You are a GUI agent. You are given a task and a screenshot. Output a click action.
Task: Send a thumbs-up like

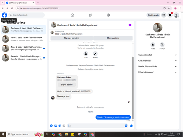[131, 126]
